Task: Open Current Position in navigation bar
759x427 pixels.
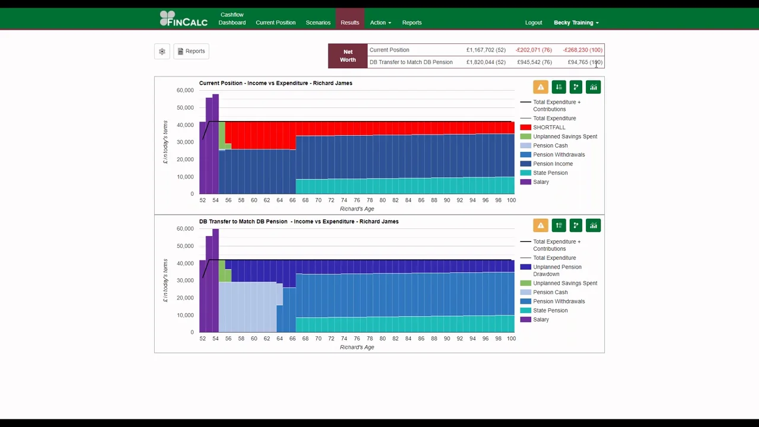Action: coord(276,23)
